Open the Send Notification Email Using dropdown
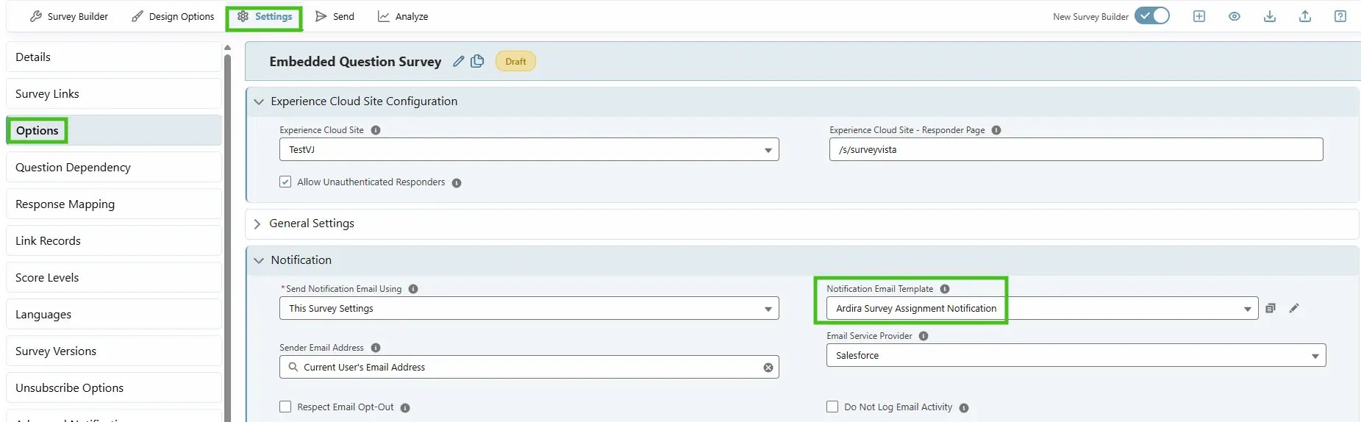 pos(529,308)
